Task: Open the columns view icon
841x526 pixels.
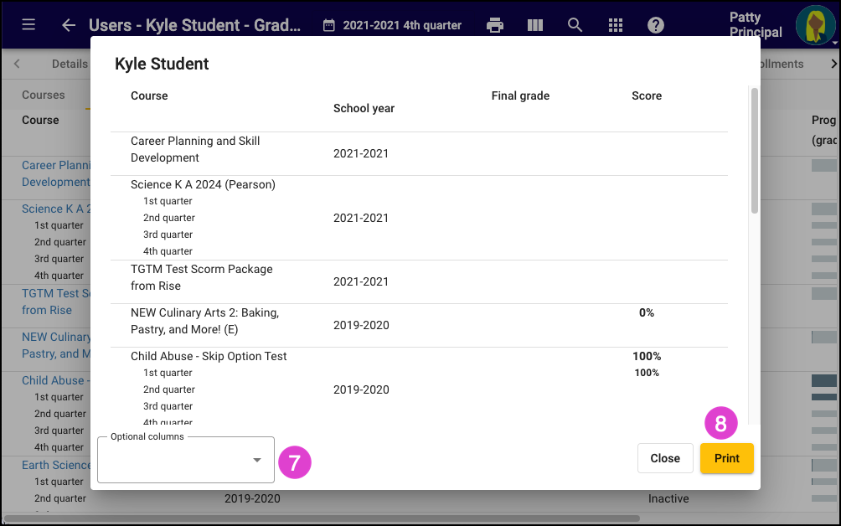Action: (x=534, y=24)
